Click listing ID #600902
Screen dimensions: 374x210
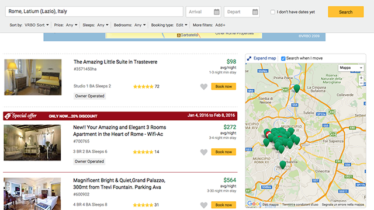[81, 194]
